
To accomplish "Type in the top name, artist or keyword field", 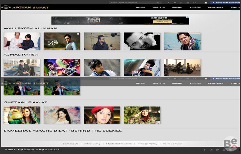I will [132, 3].
